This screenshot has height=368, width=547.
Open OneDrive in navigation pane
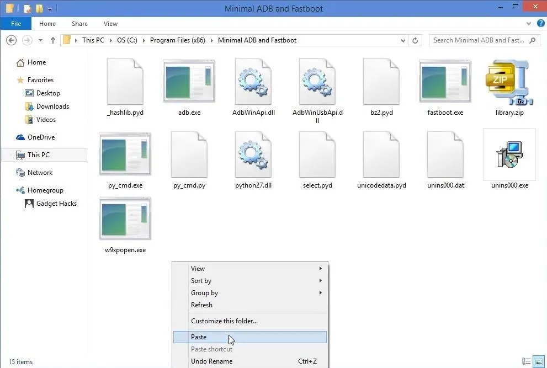pyautogui.click(x=41, y=137)
